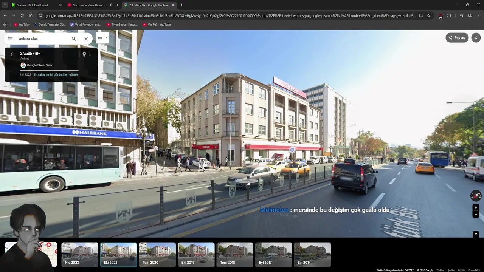The width and height of the screenshot is (484, 272).
Task: Open the Vocal Remover bookmark
Action: [x=85, y=25]
